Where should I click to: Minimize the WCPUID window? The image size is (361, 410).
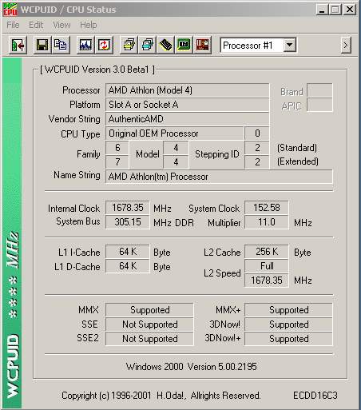pos(322,10)
